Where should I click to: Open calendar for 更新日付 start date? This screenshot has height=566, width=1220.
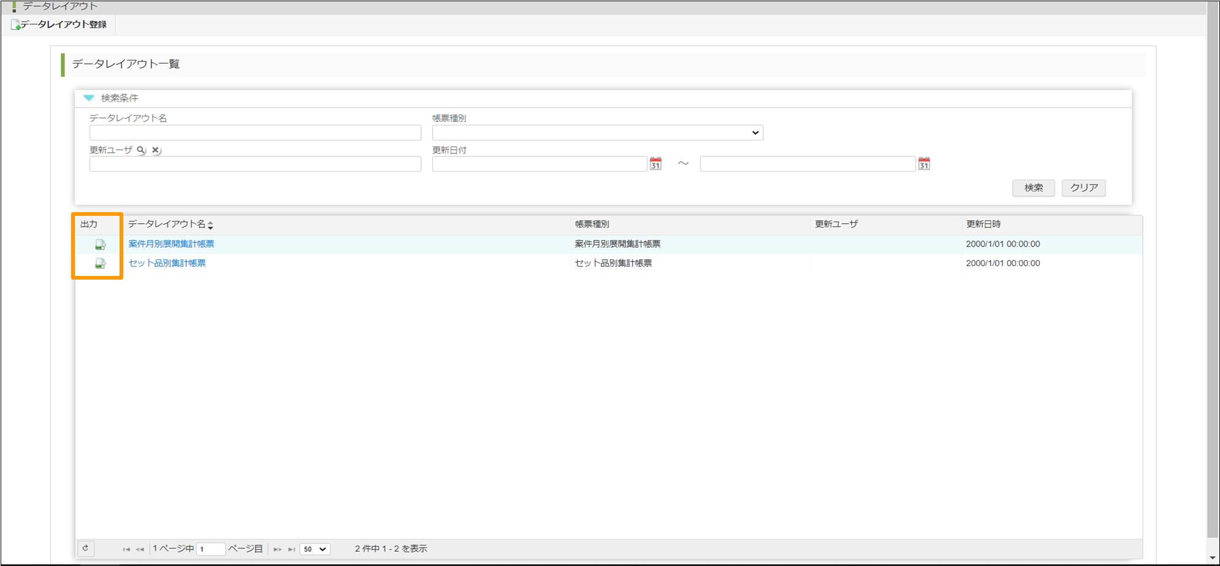pos(655,163)
